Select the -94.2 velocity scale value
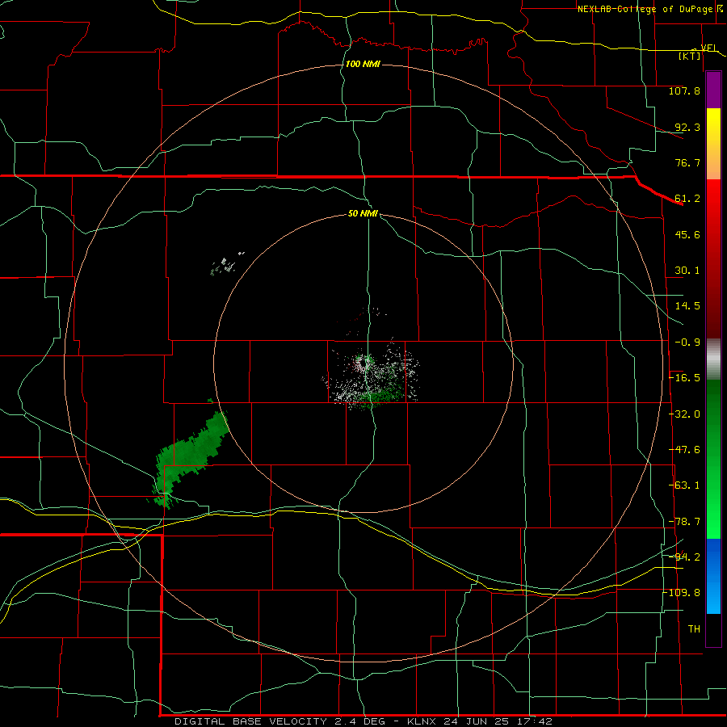Screen dimensions: 727x727 (x=684, y=557)
